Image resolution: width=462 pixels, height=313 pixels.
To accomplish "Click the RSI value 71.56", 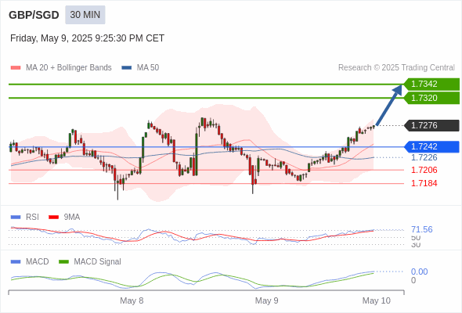I will pyautogui.click(x=421, y=229).
